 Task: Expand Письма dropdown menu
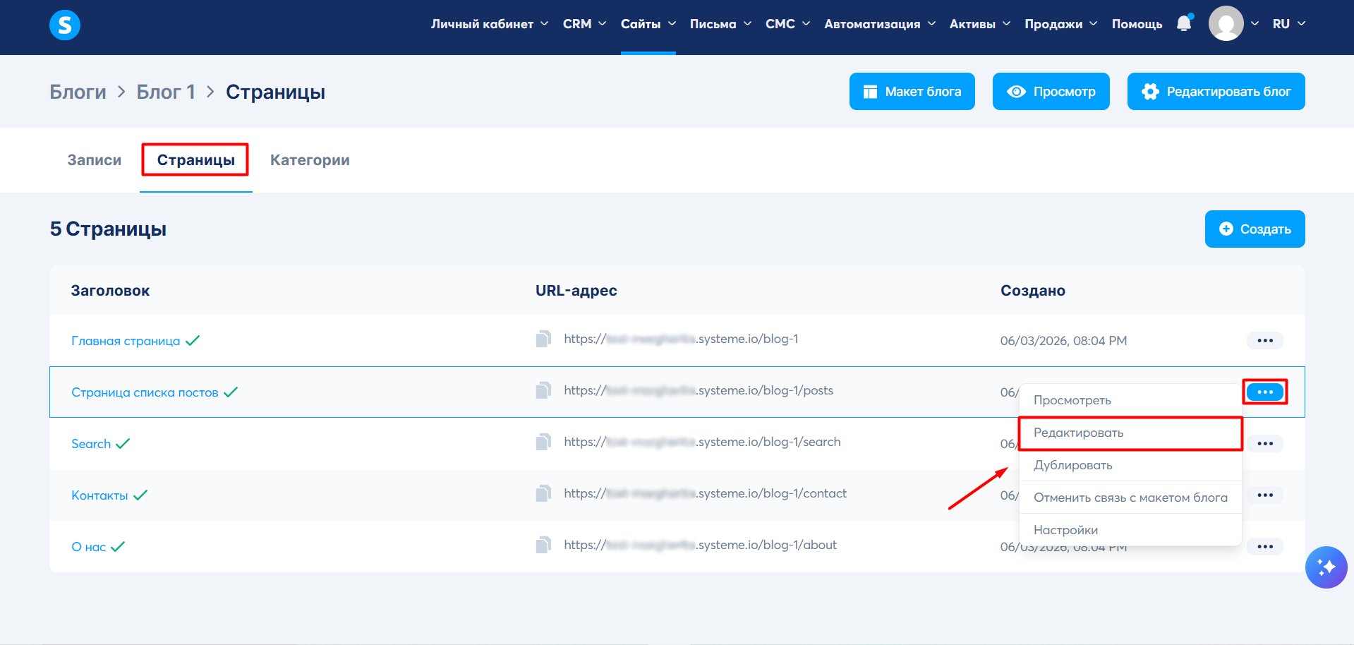(x=720, y=24)
